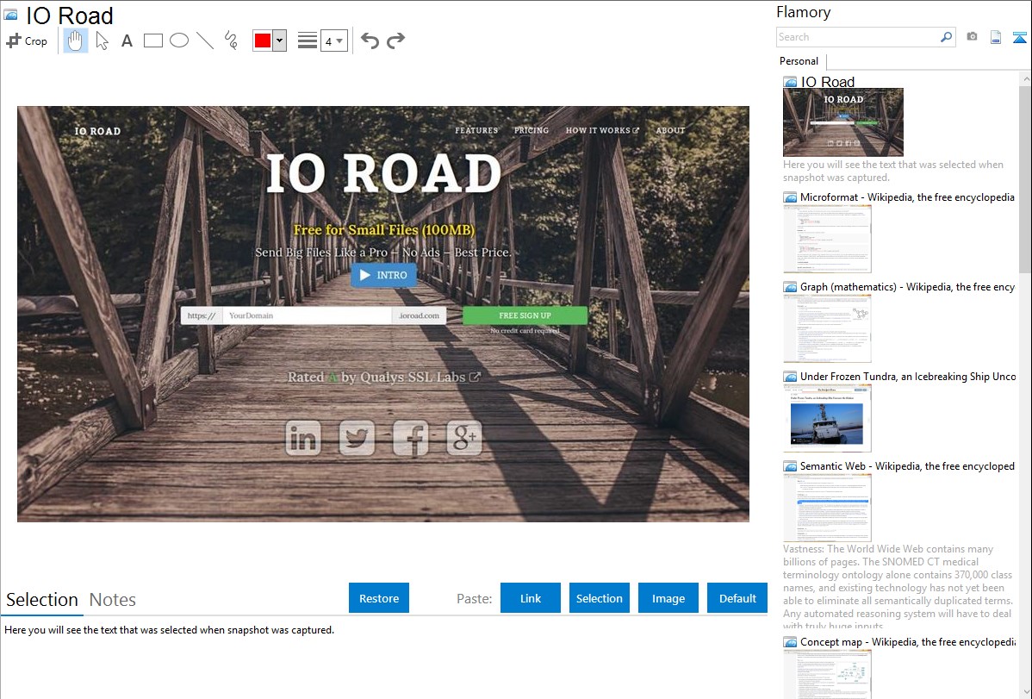1032x699 pixels.
Task: Open Graph (mathematics) snapshot thumbnail
Action: point(827,328)
